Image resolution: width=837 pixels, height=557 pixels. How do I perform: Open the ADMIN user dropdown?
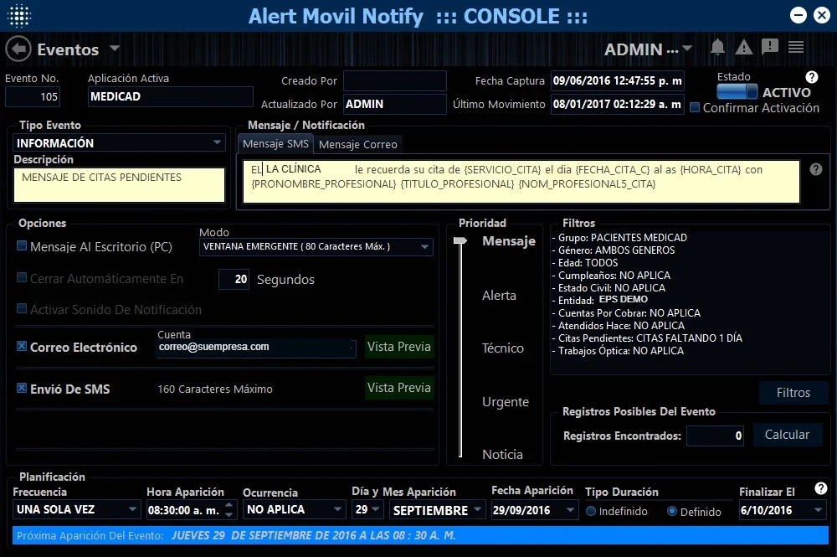pos(687,49)
